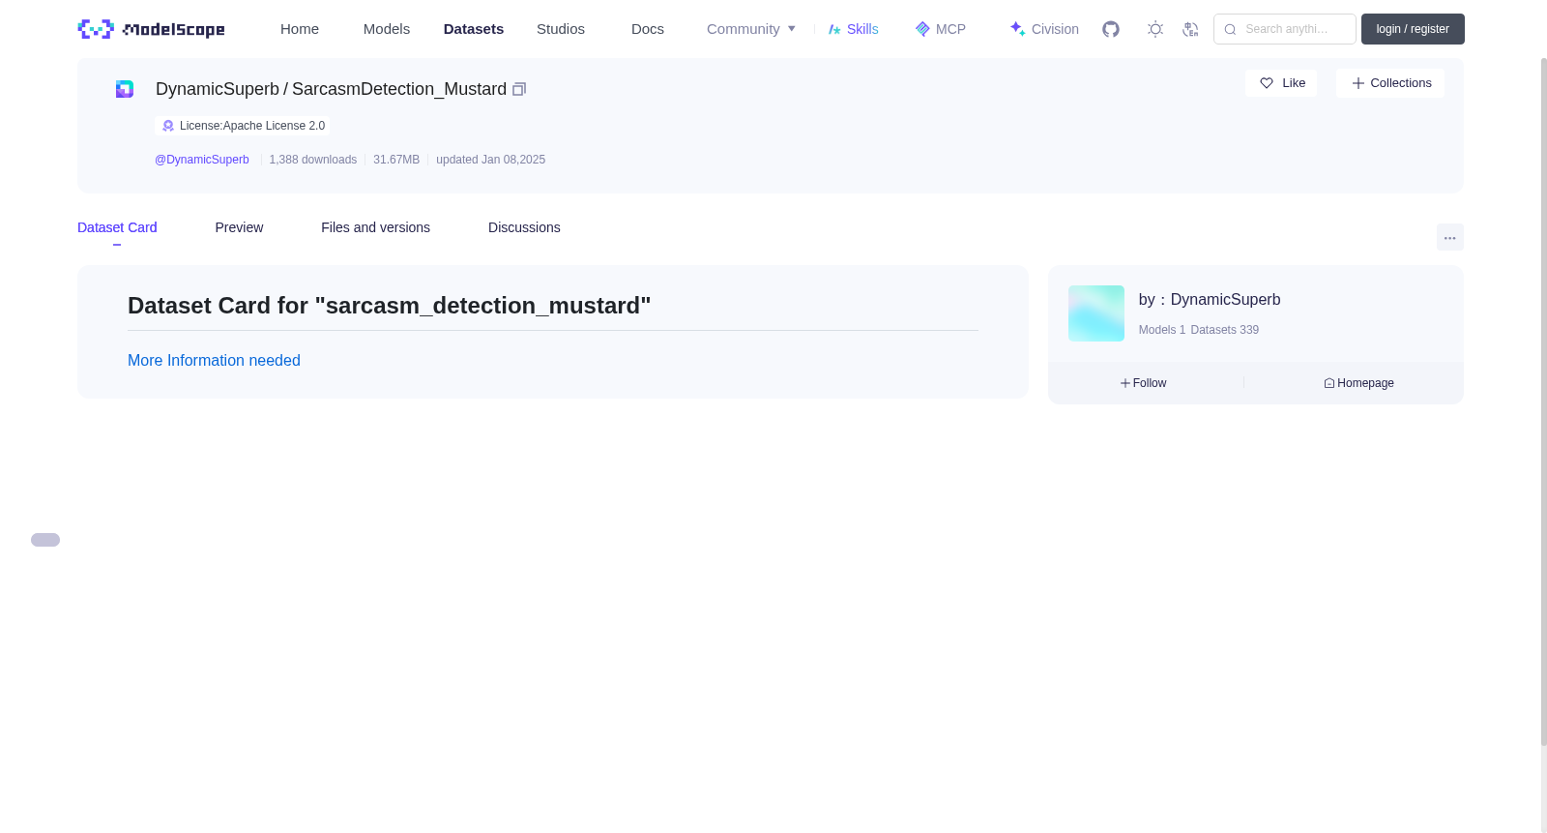Open the More Information needed link
Viewport: 1547px width, 833px height.
pyautogui.click(x=214, y=360)
